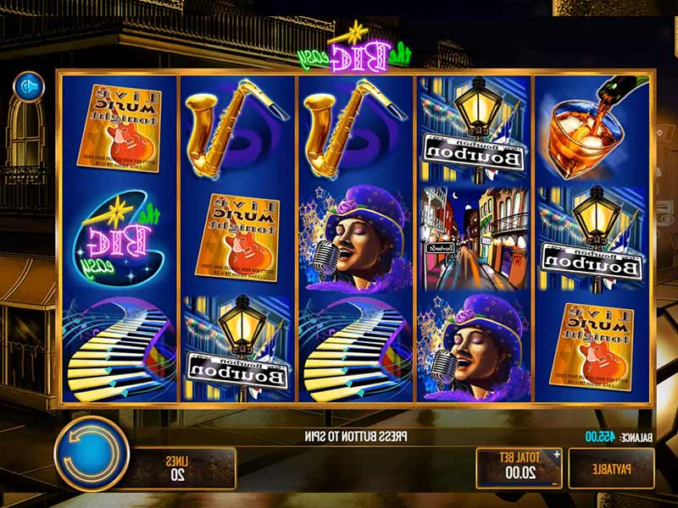Click the street scene night symbol
The image size is (678, 508).
point(475,239)
